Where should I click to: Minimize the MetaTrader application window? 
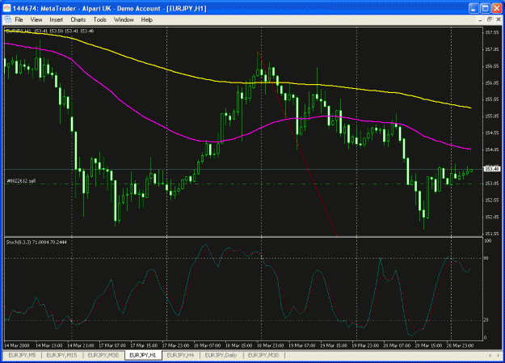(x=473, y=8)
